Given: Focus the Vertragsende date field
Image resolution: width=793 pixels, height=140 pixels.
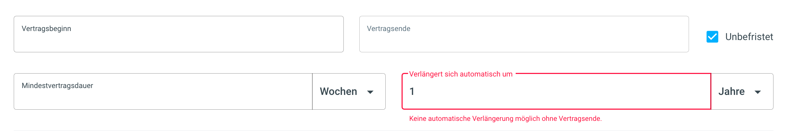Looking at the screenshot, I should click(x=524, y=34).
